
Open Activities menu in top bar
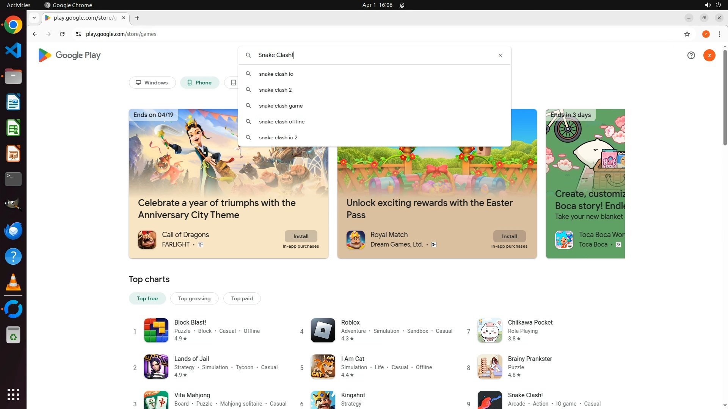[x=19, y=5]
